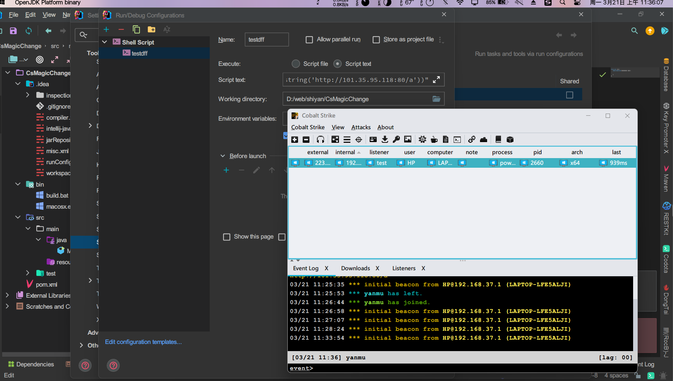Add a Before launch task
Image resolution: width=673 pixels, height=381 pixels.
point(226,170)
